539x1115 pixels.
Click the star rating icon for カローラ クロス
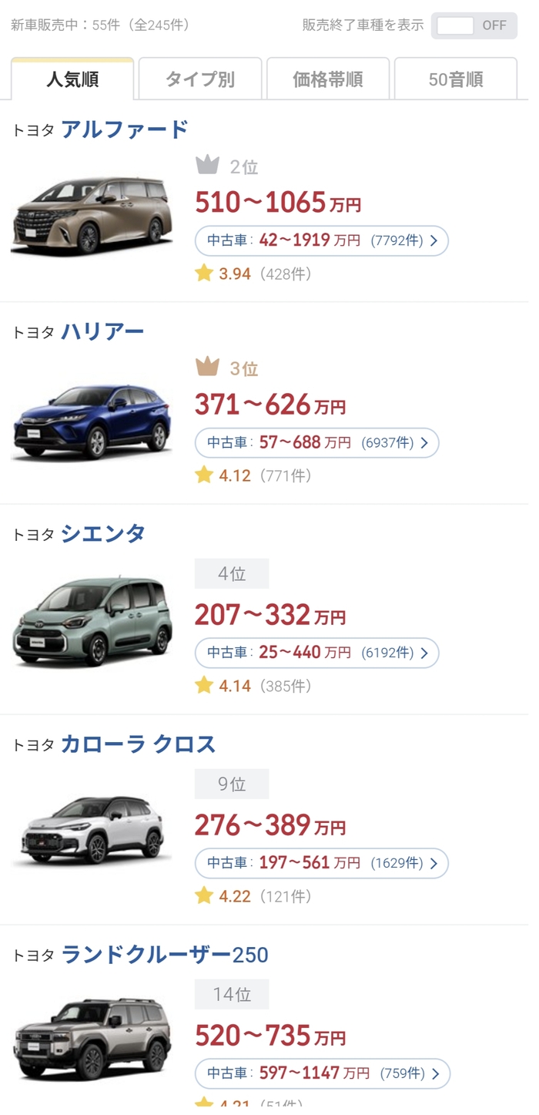coord(204,895)
